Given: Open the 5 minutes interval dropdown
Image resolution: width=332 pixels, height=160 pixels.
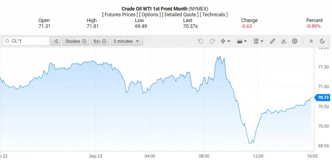Looking at the screenshot, I should (x=127, y=41).
